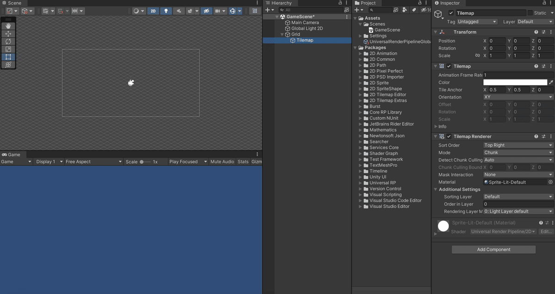The height and width of the screenshot is (294, 555).
Task: Collapse the Assets folder in Project
Action: pos(356,18)
